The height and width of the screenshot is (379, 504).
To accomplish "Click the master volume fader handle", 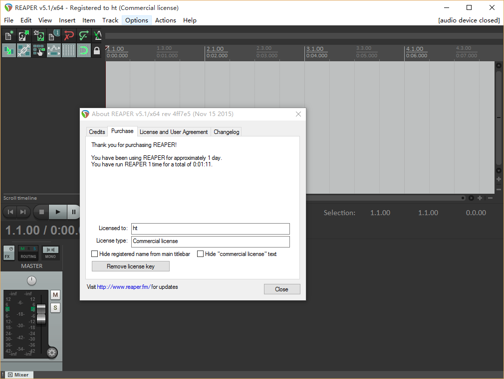I will tap(41, 314).
